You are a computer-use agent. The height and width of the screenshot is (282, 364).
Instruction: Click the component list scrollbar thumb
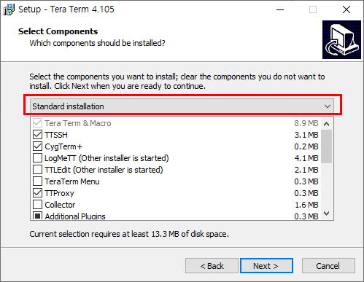(327, 146)
